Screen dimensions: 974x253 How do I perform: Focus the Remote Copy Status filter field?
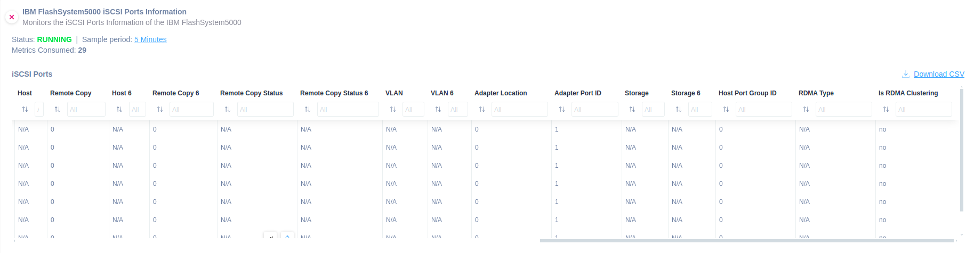click(265, 109)
